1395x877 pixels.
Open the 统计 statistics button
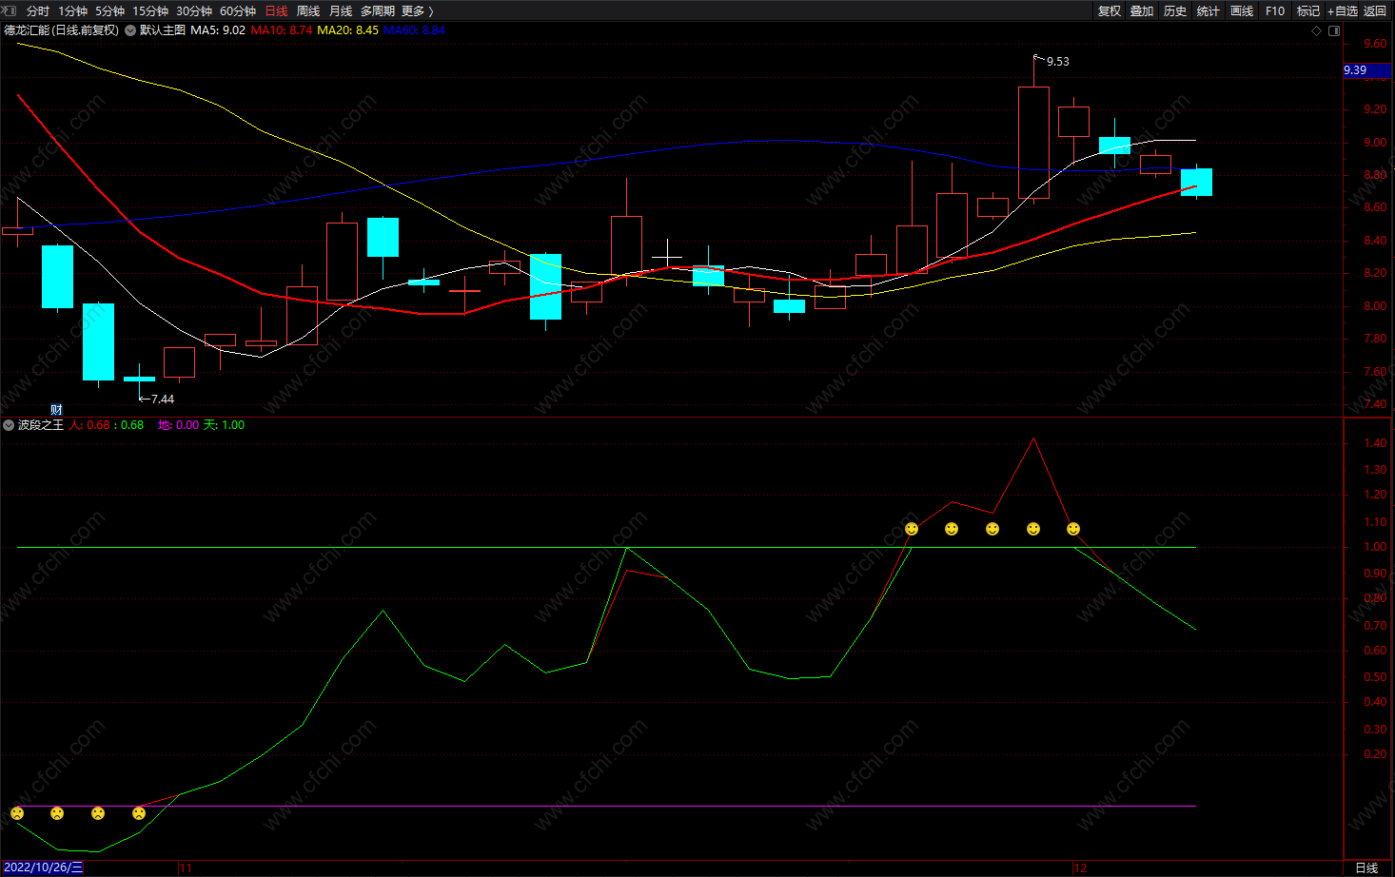pyautogui.click(x=1208, y=11)
